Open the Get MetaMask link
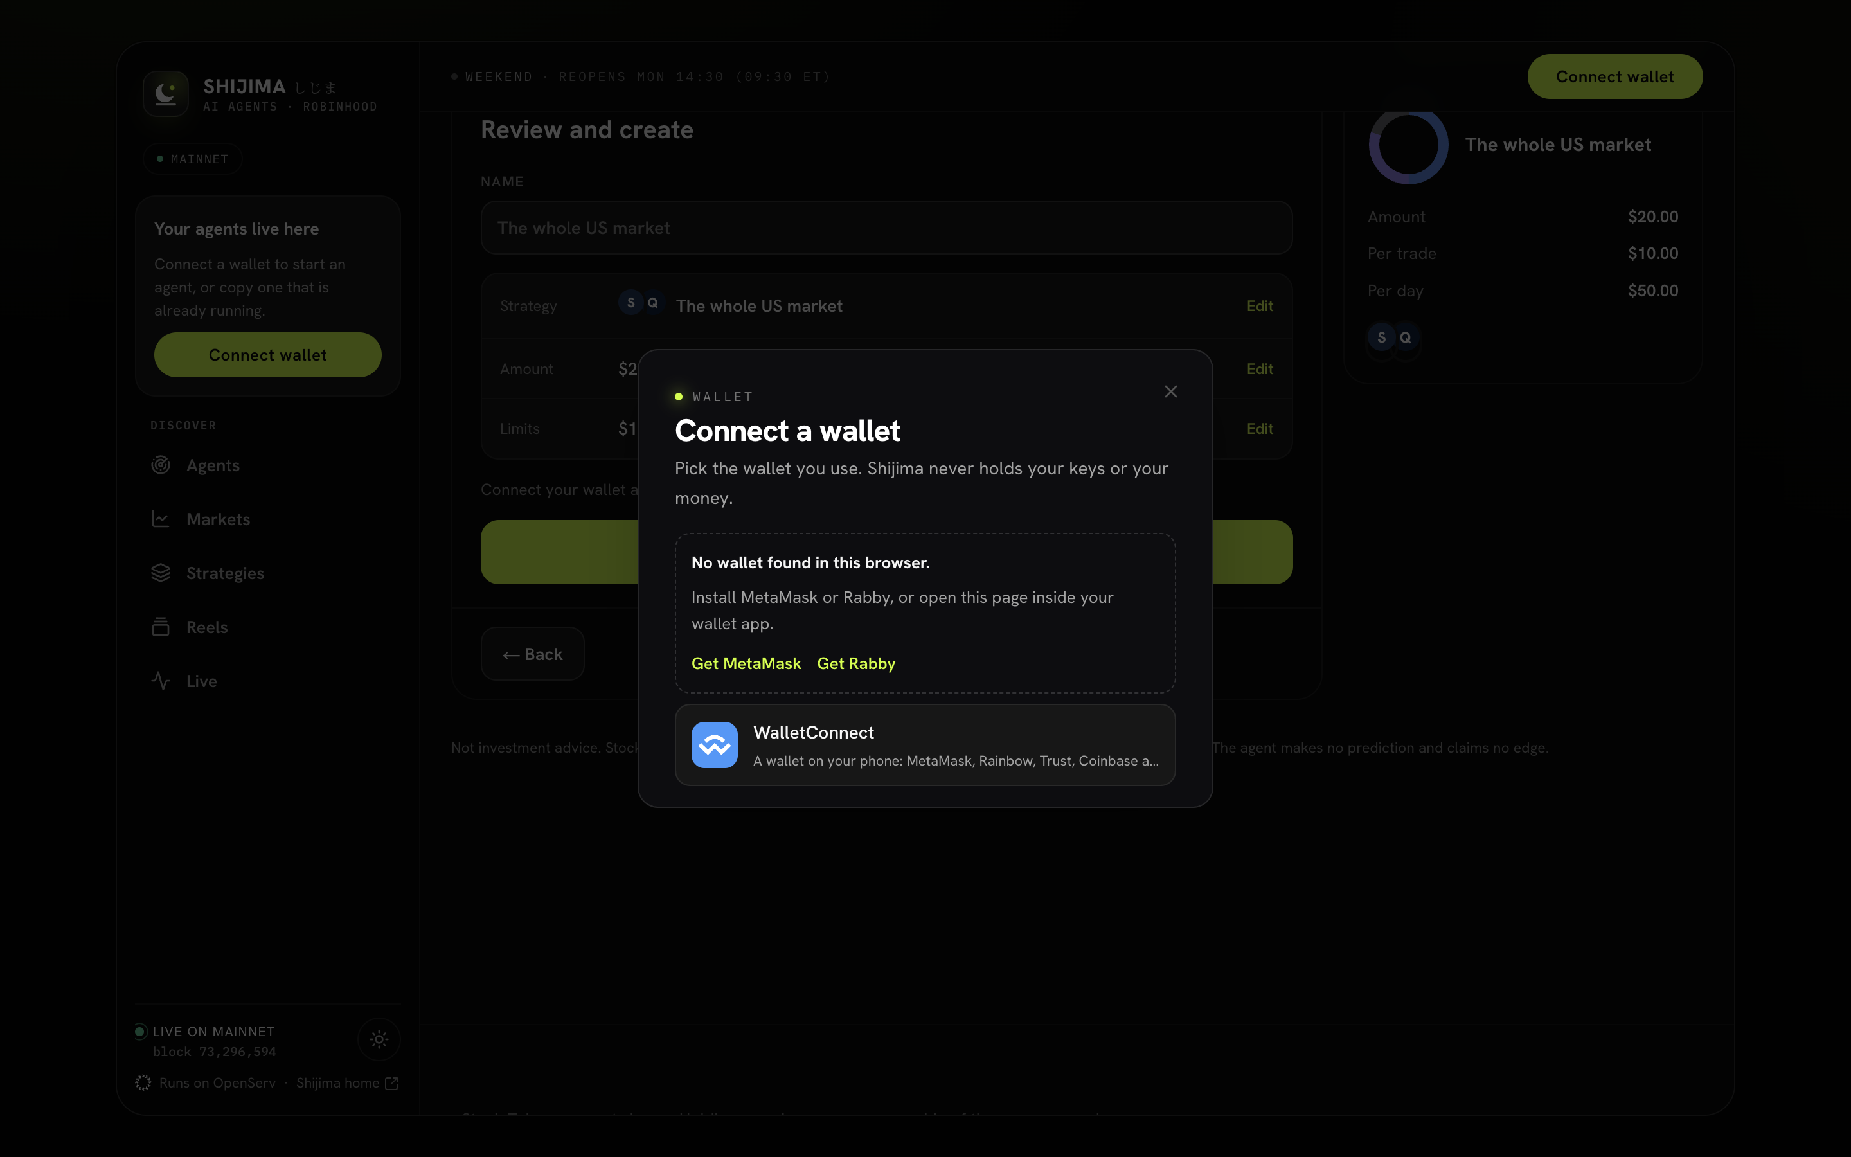The image size is (1851, 1157). (746, 663)
